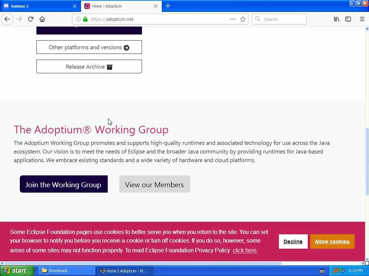This screenshot has height=276, width=369.
Task: Reload the current page
Action: [31, 19]
